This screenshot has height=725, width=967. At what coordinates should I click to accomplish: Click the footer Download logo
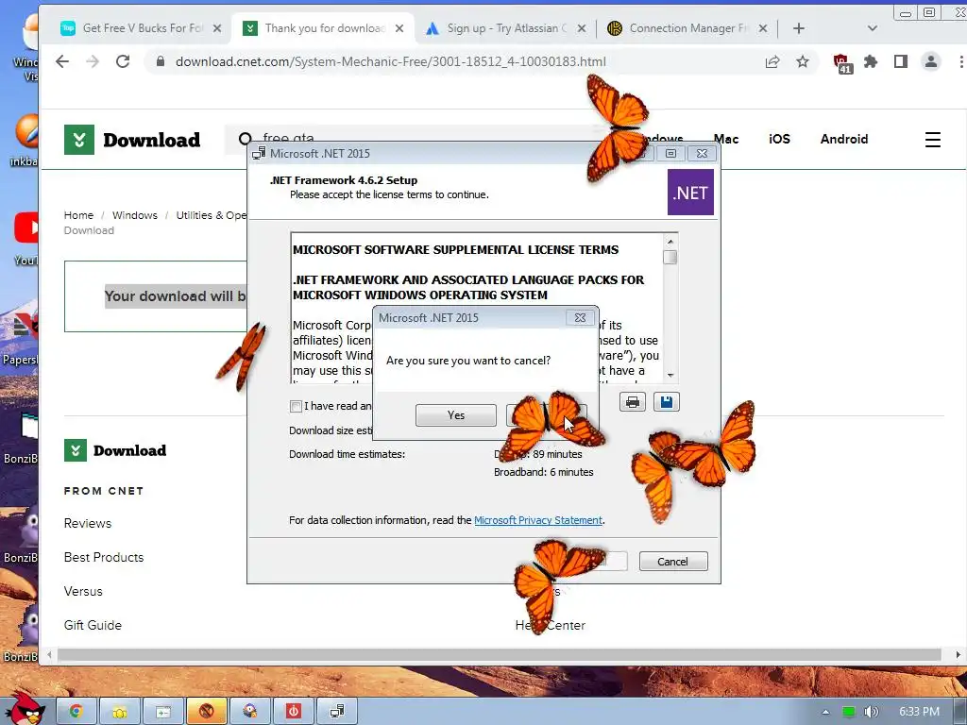pyautogui.click(x=115, y=450)
